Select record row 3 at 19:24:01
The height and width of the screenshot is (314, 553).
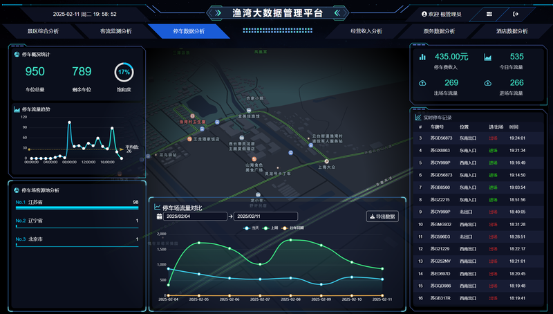(x=478, y=138)
